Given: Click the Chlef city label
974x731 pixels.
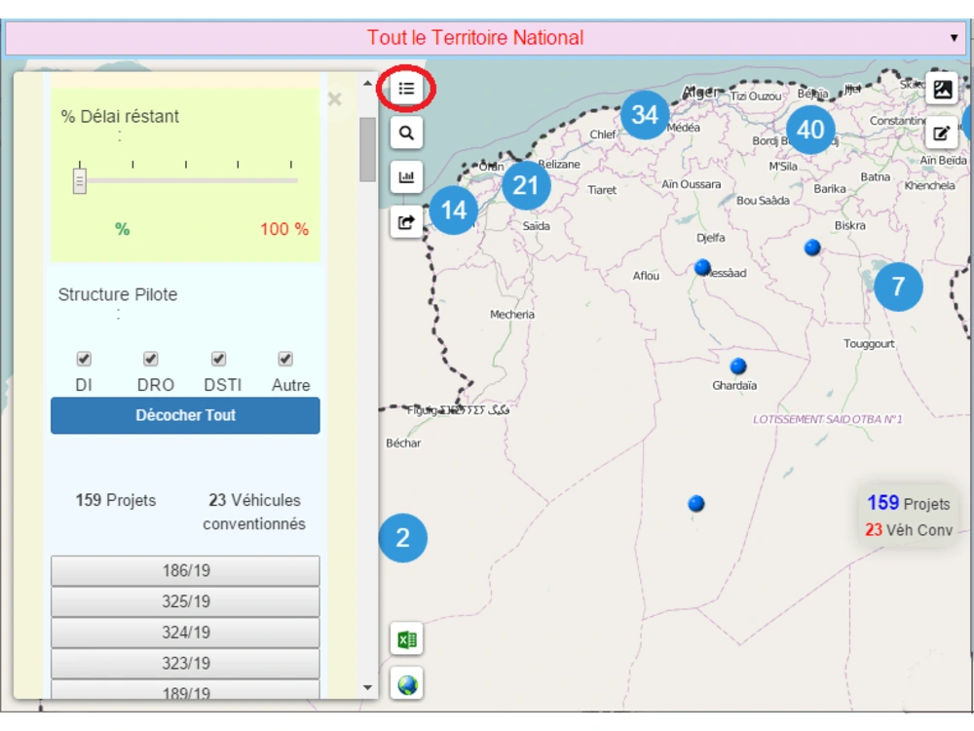Looking at the screenshot, I should pyautogui.click(x=603, y=135).
